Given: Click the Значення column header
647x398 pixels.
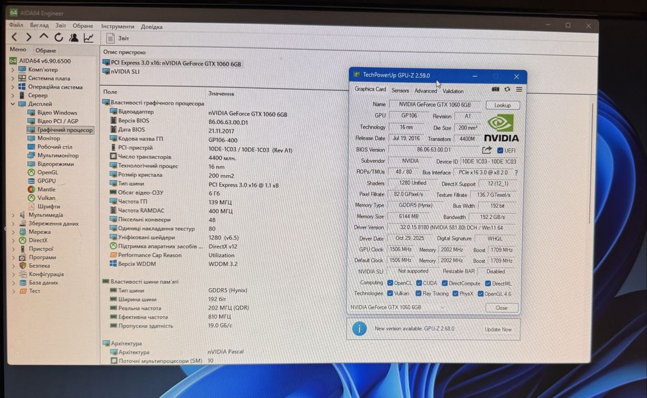Looking at the screenshot, I should [x=221, y=94].
